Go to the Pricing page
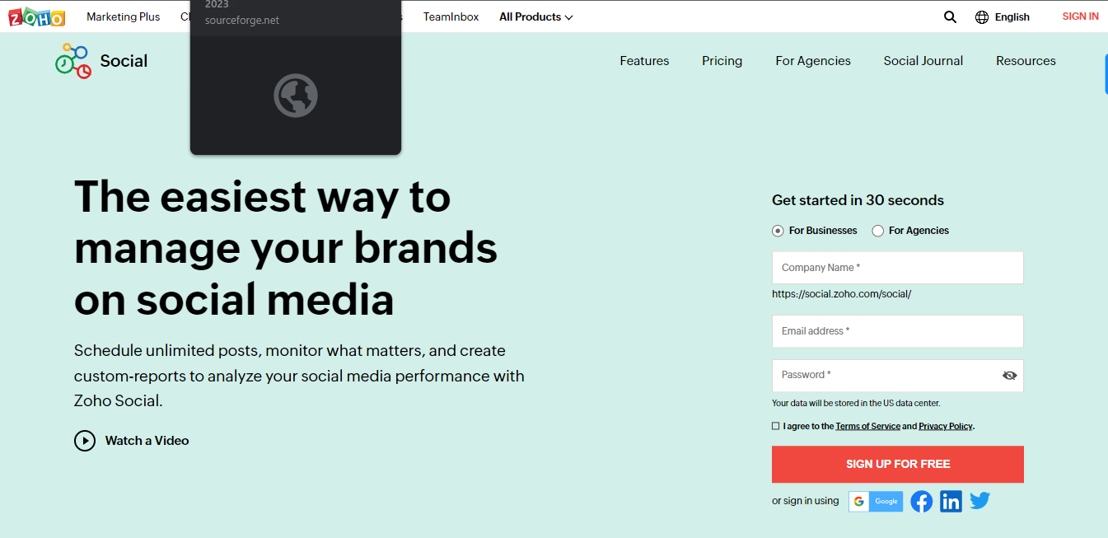This screenshot has height=538, width=1108. (722, 61)
